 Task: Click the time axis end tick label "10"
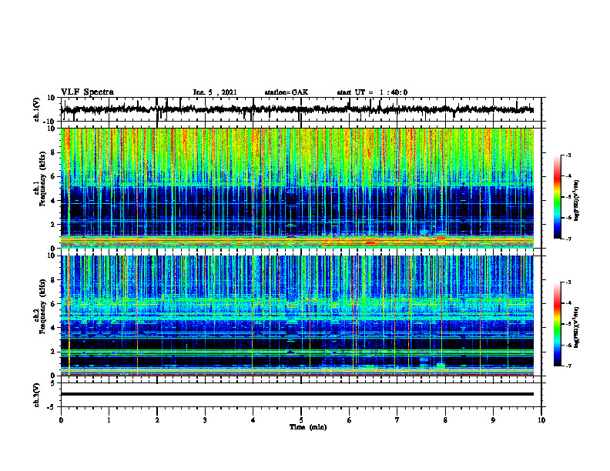(x=541, y=420)
